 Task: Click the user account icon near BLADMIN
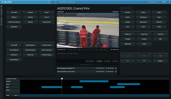pyautogui.click(x=158, y=2)
